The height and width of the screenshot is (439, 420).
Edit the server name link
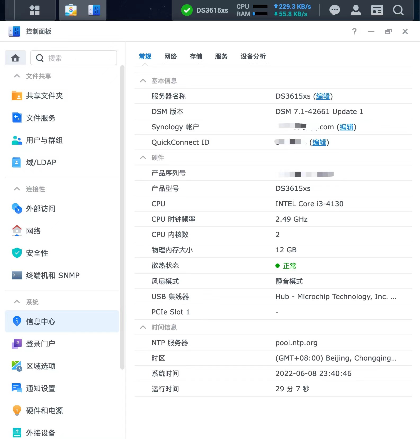click(323, 96)
